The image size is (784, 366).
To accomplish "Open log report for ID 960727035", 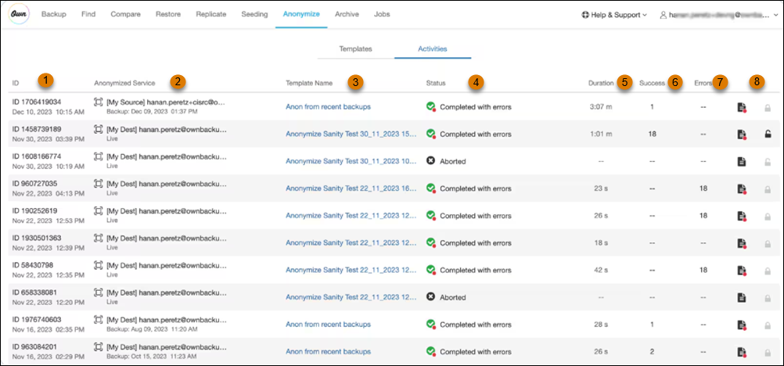I will click(x=742, y=188).
